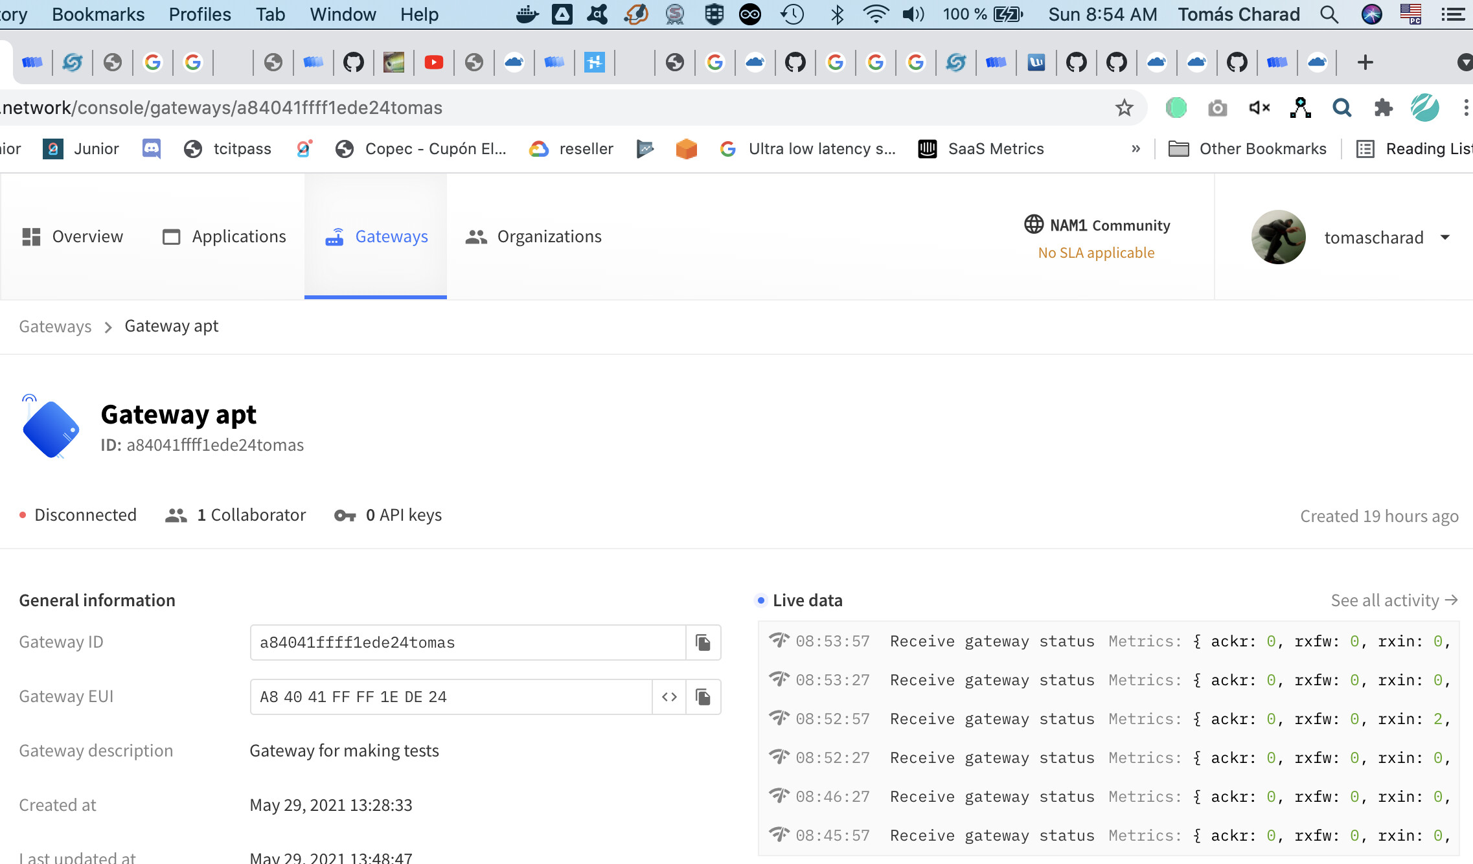Open the Chrome Extensions puzzle icon
Screen dimensions: 1473x864
[x=1383, y=108]
